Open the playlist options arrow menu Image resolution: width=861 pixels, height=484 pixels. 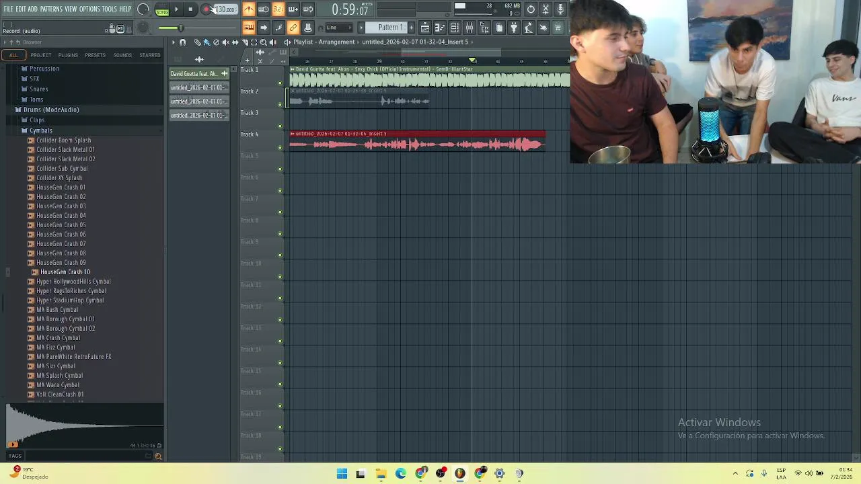[173, 42]
